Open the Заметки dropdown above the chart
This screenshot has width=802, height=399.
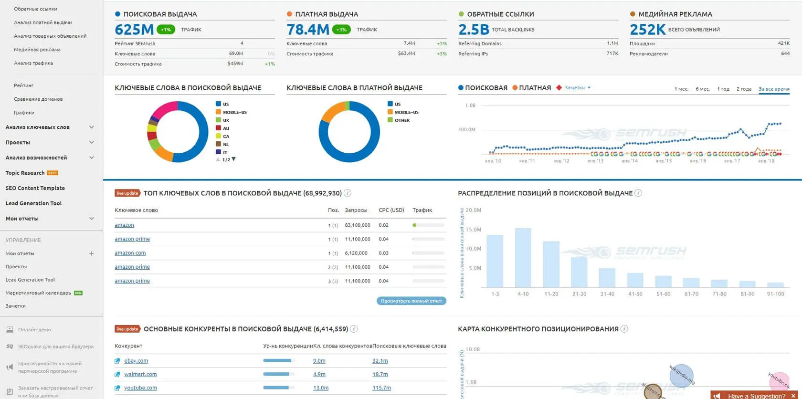[577, 88]
